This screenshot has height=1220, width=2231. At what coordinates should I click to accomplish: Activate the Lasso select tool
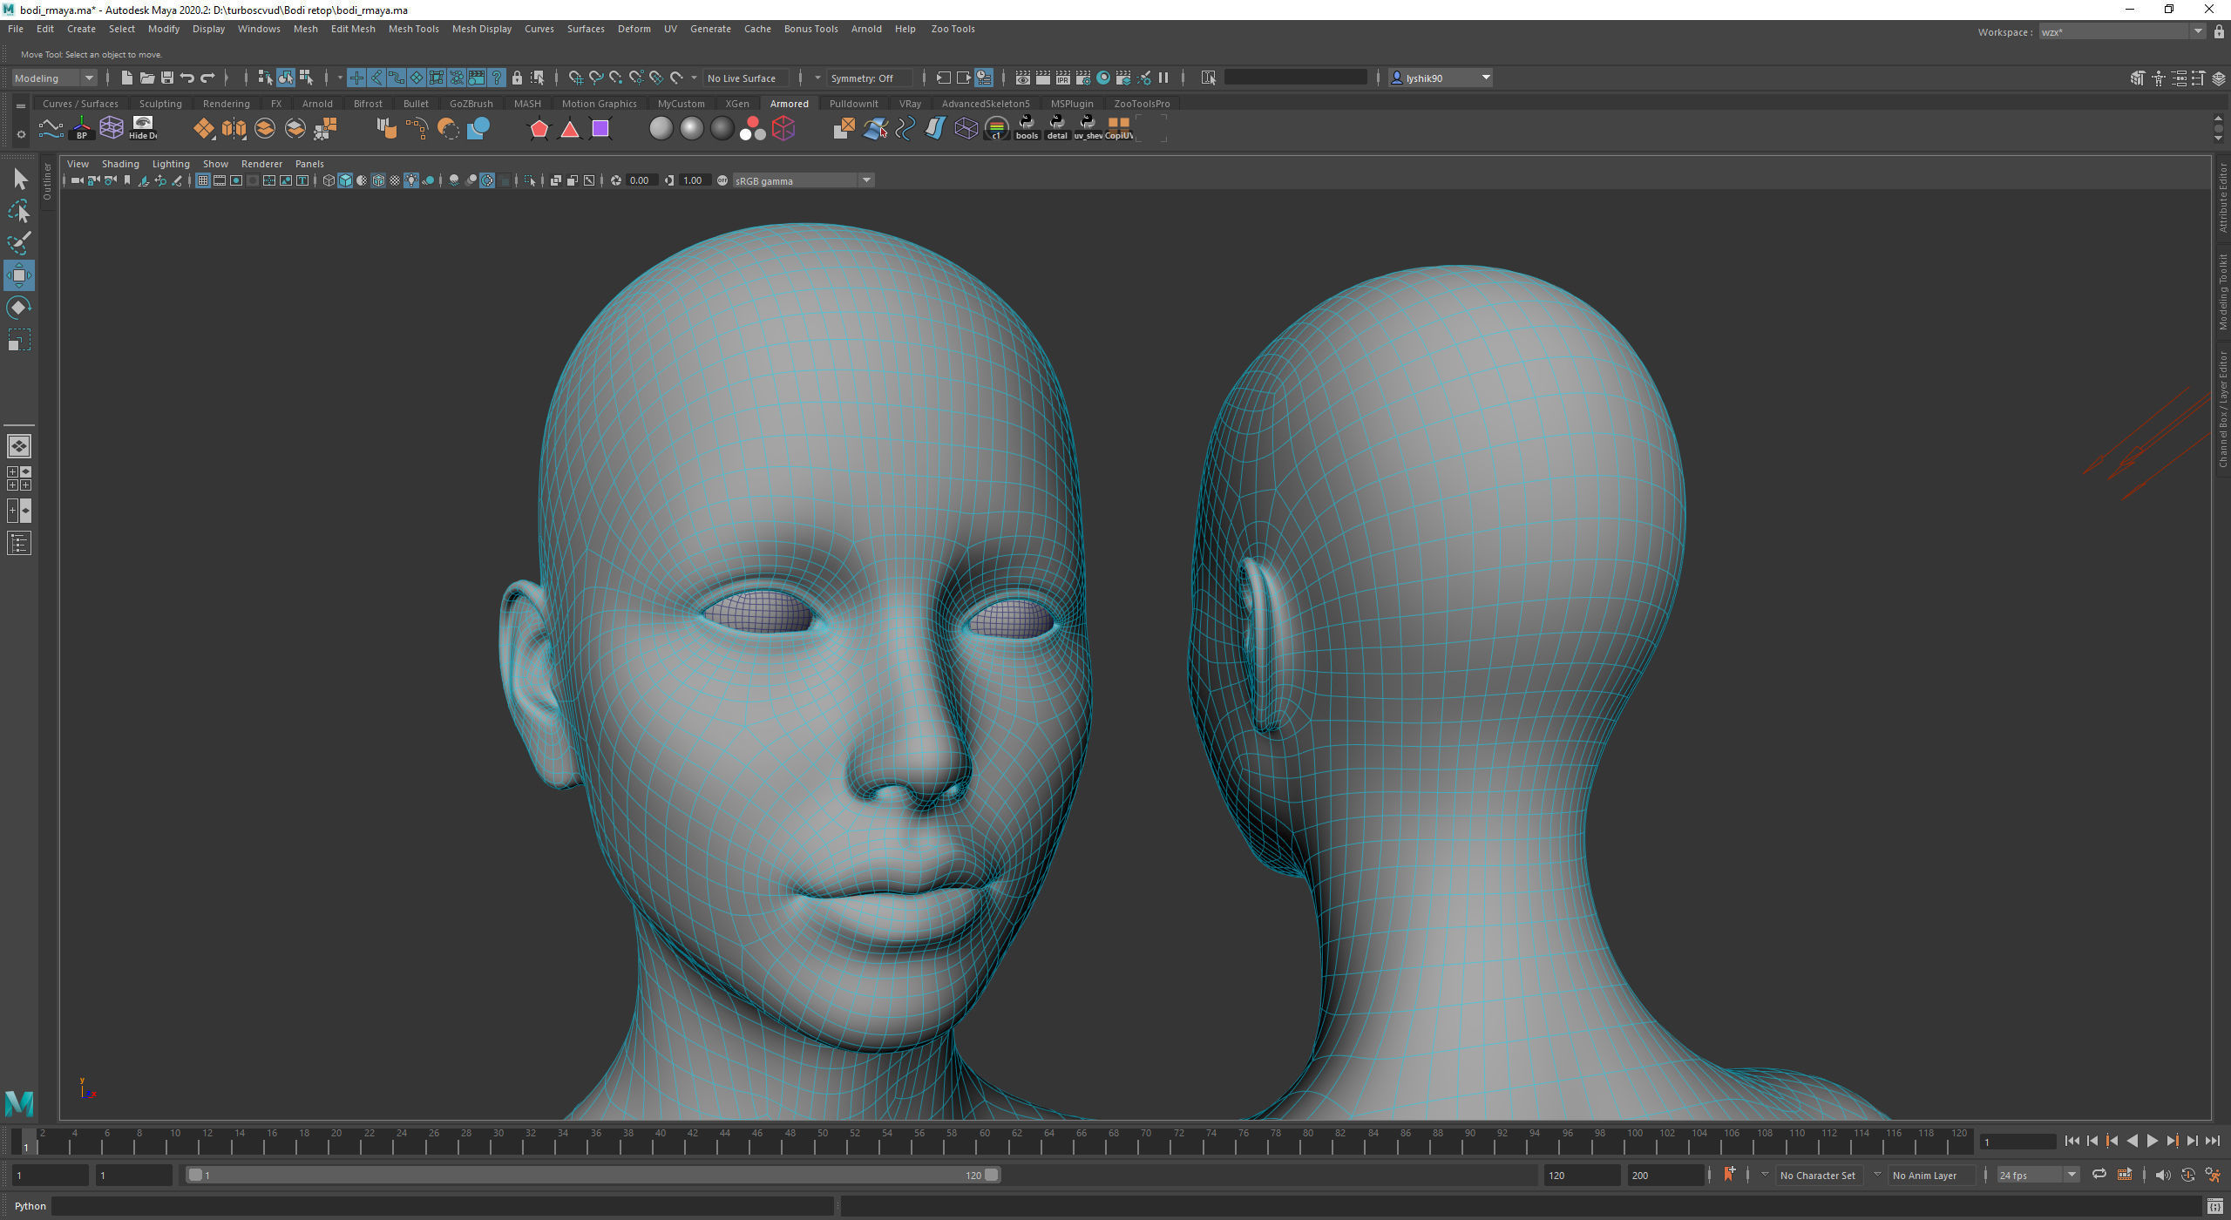click(18, 211)
